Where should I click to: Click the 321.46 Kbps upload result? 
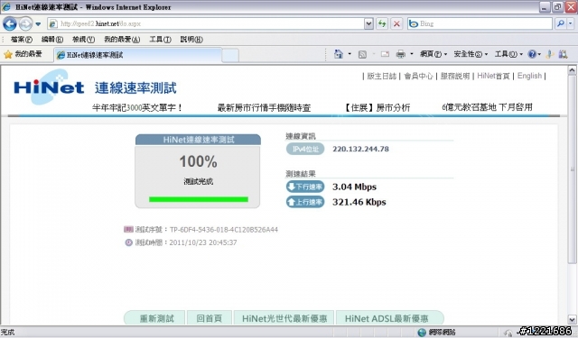[359, 202]
